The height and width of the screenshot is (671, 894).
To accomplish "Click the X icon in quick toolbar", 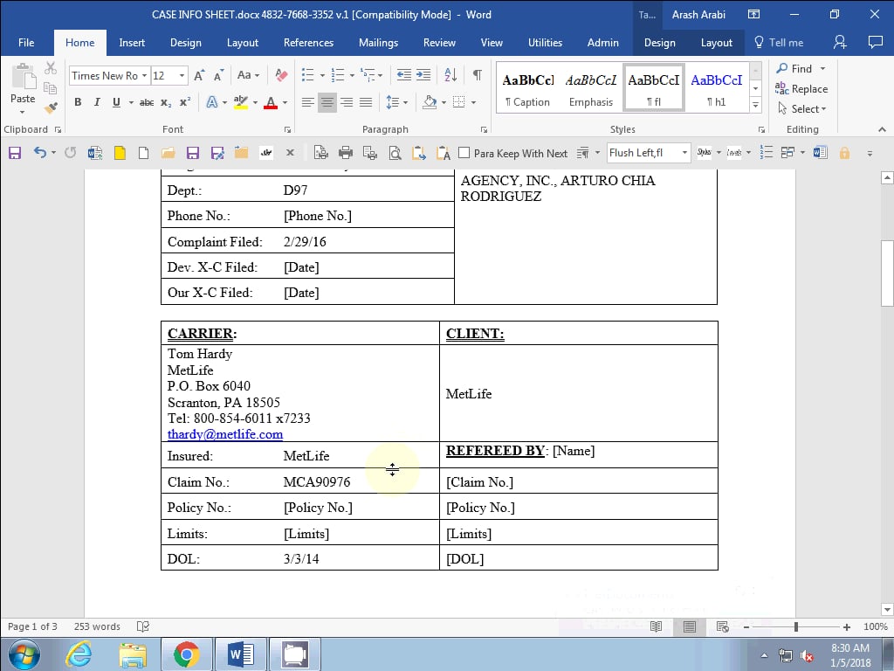I will pos(290,153).
